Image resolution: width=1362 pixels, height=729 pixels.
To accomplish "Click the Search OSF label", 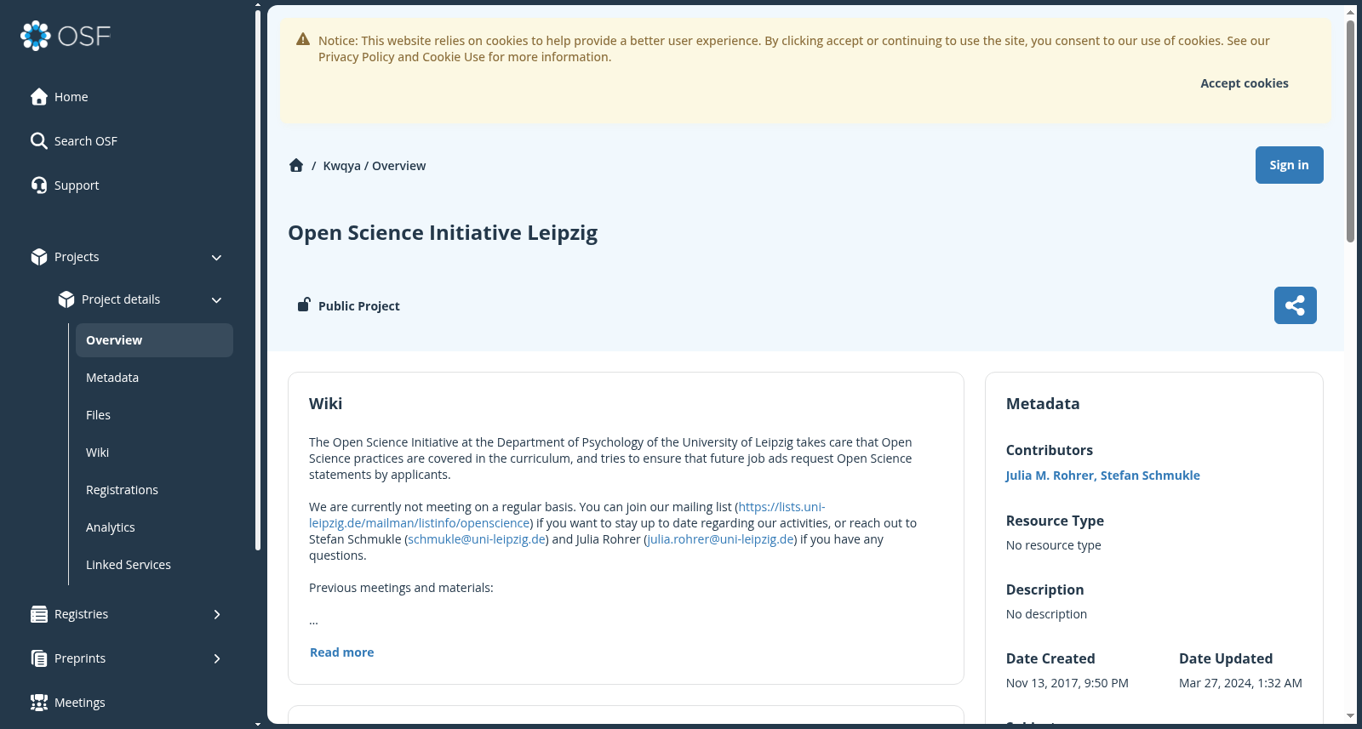I will click(86, 141).
